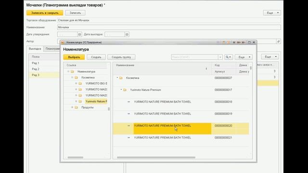Image resolution: width=308 pixels, height=173 pixels.
Task: Switch to the Выкладка tab
Action: [35, 49]
